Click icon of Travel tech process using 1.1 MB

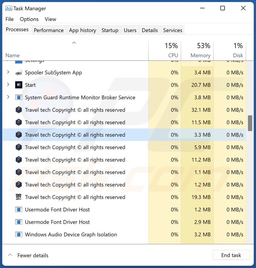point(18,172)
